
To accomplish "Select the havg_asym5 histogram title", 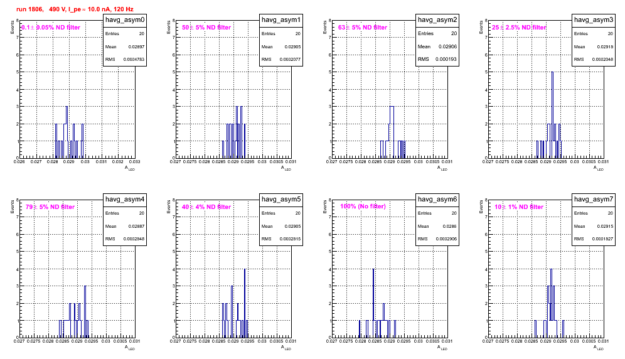I will 281,200.
